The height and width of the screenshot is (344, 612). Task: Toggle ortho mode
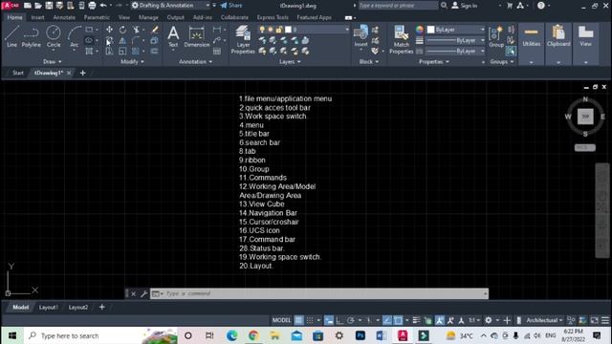(339, 320)
